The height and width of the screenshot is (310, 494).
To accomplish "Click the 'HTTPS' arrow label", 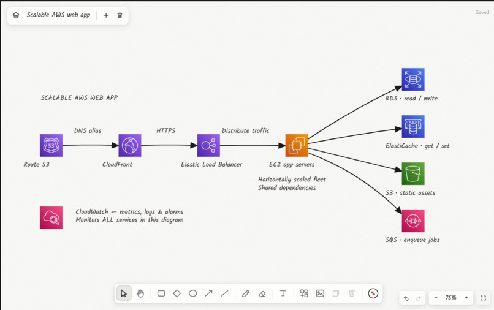I will pos(165,130).
